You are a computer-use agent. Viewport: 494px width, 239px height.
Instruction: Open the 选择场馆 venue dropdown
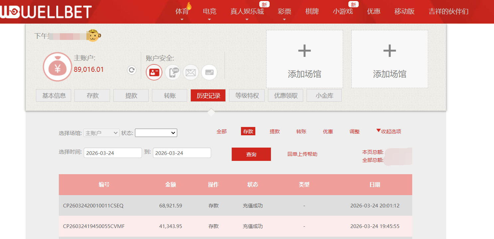(101, 132)
